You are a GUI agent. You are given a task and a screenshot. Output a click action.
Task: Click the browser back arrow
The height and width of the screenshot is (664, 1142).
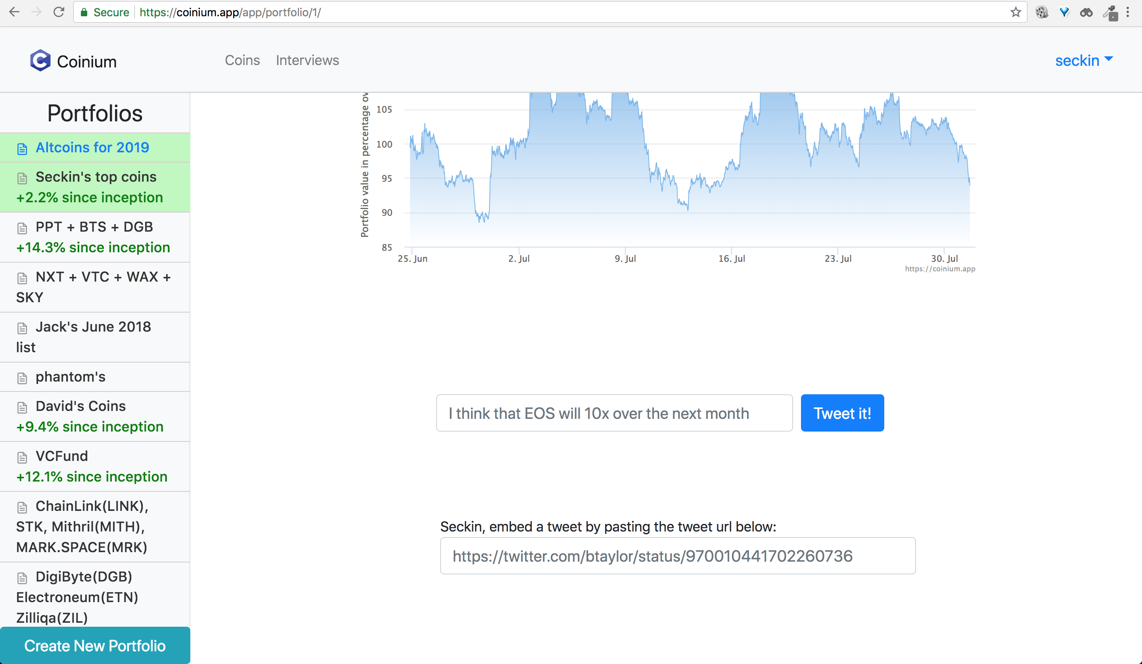coord(14,12)
